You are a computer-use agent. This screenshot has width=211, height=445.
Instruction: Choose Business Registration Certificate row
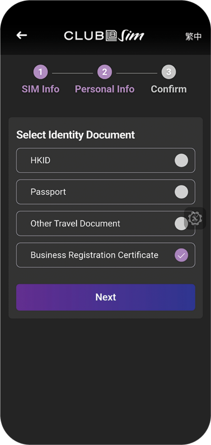(105, 255)
